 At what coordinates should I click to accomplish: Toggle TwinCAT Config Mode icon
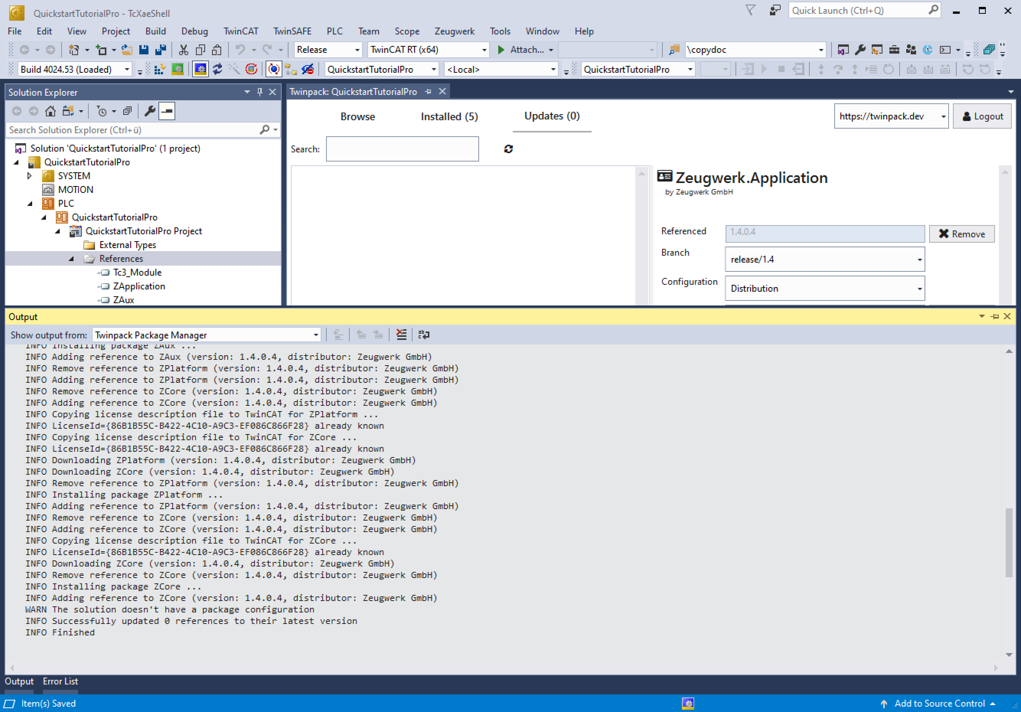200,69
